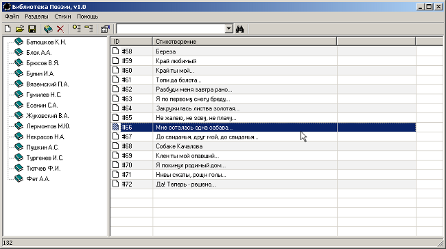Viewport: 446px width, 249px height.
Task: Select the poem Топи да болота...
Action: pos(178,80)
